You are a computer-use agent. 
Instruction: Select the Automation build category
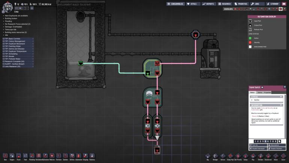(x=79, y=155)
